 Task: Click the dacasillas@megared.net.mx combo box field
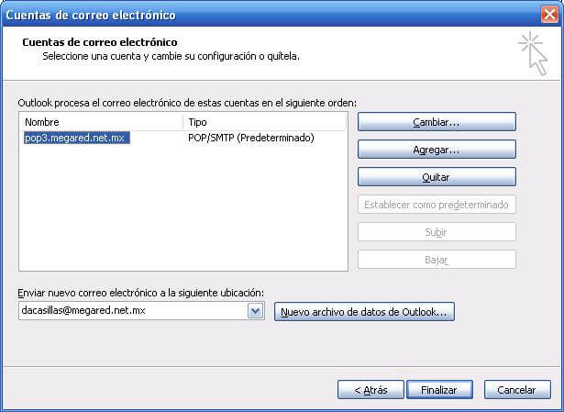point(141,311)
